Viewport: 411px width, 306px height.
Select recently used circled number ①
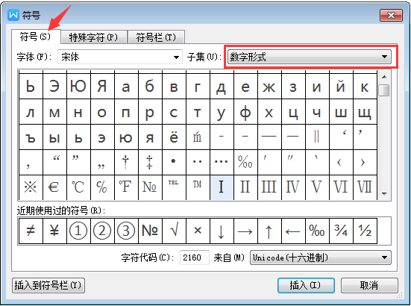click(x=78, y=231)
